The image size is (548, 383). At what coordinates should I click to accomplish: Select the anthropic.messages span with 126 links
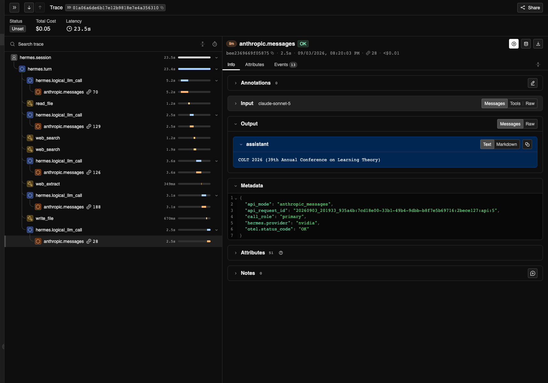pos(113,172)
